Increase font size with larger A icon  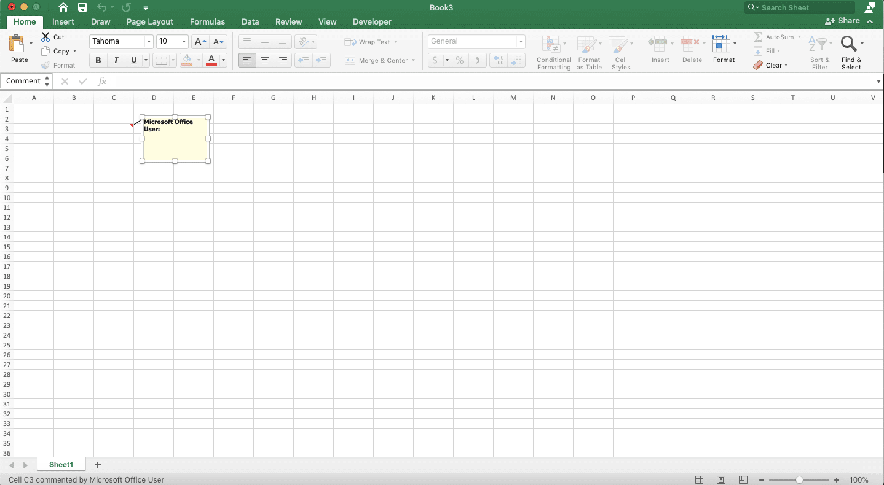(x=200, y=41)
